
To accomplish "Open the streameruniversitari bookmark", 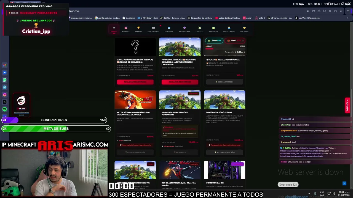I will click(81, 18).
